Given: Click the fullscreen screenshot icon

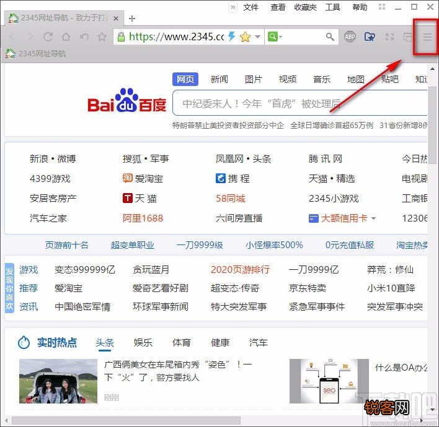Looking at the screenshot, I should pos(390,37).
